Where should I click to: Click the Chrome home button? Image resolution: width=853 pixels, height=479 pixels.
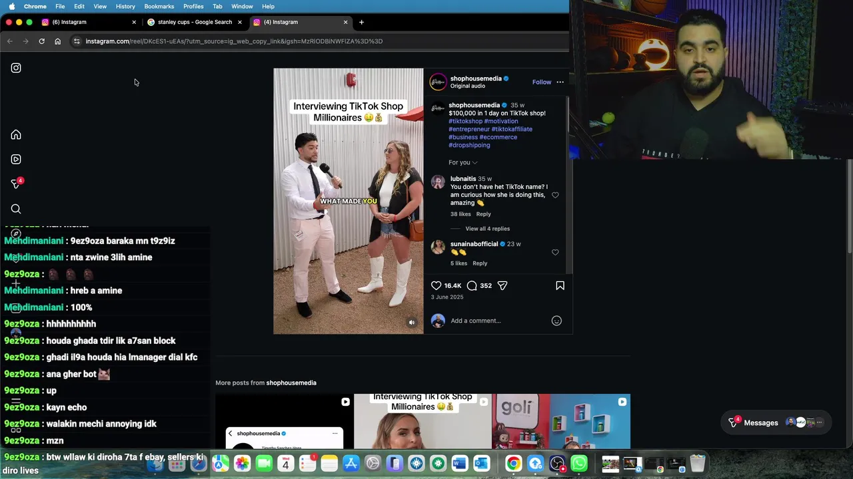tap(57, 41)
